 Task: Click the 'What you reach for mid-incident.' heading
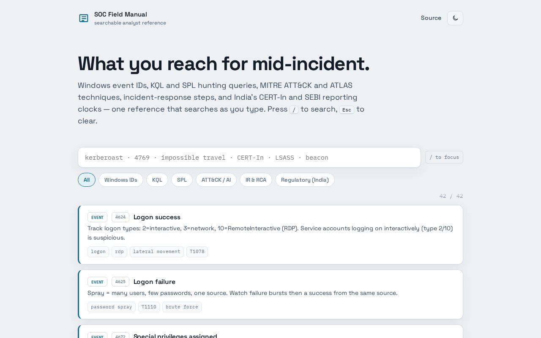pyautogui.click(x=224, y=64)
